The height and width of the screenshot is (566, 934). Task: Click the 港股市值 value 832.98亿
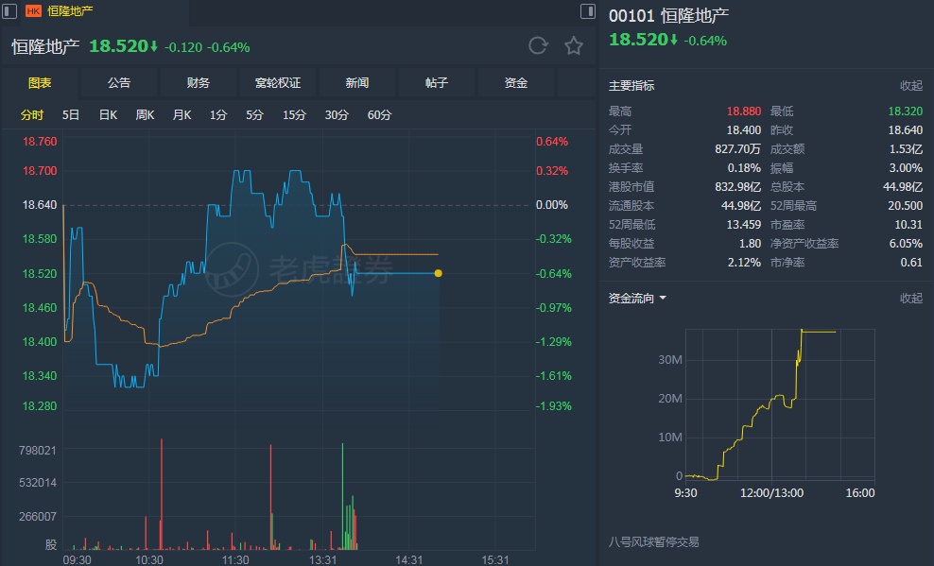click(737, 187)
